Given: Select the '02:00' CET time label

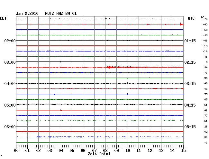Looking at the screenshot, I should pos(10,41).
